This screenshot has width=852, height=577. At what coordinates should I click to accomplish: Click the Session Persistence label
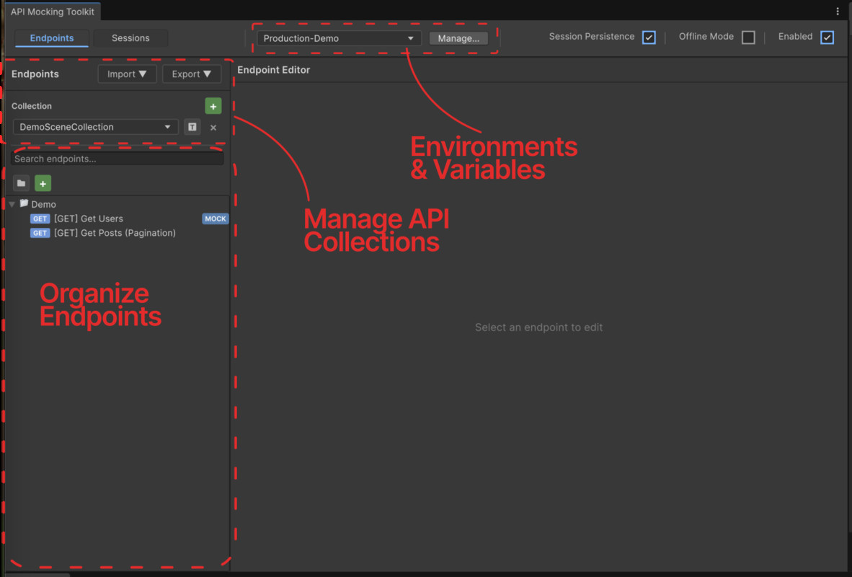click(x=591, y=37)
